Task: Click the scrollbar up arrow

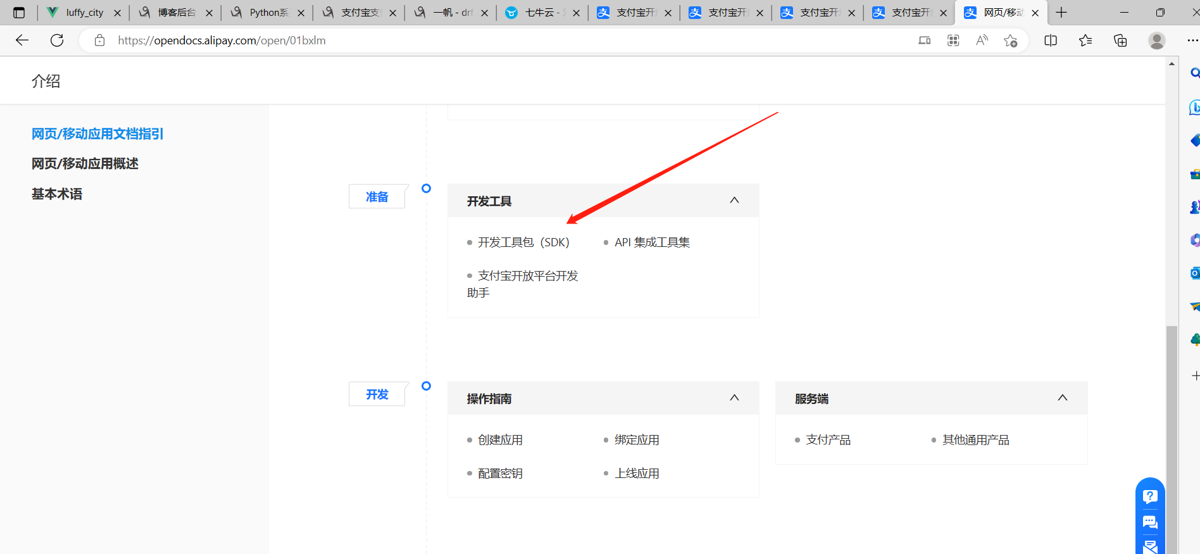Action: pos(1172,63)
